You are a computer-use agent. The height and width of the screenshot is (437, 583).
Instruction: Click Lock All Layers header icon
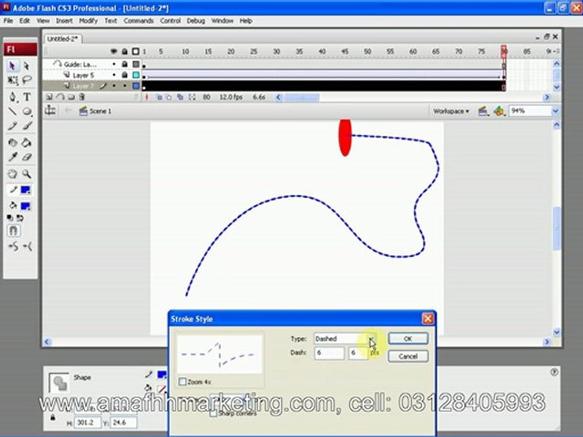pyautogui.click(x=124, y=51)
